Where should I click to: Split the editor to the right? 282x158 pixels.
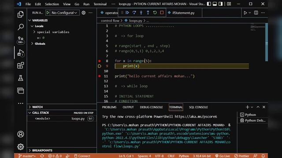tap(256, 13)
